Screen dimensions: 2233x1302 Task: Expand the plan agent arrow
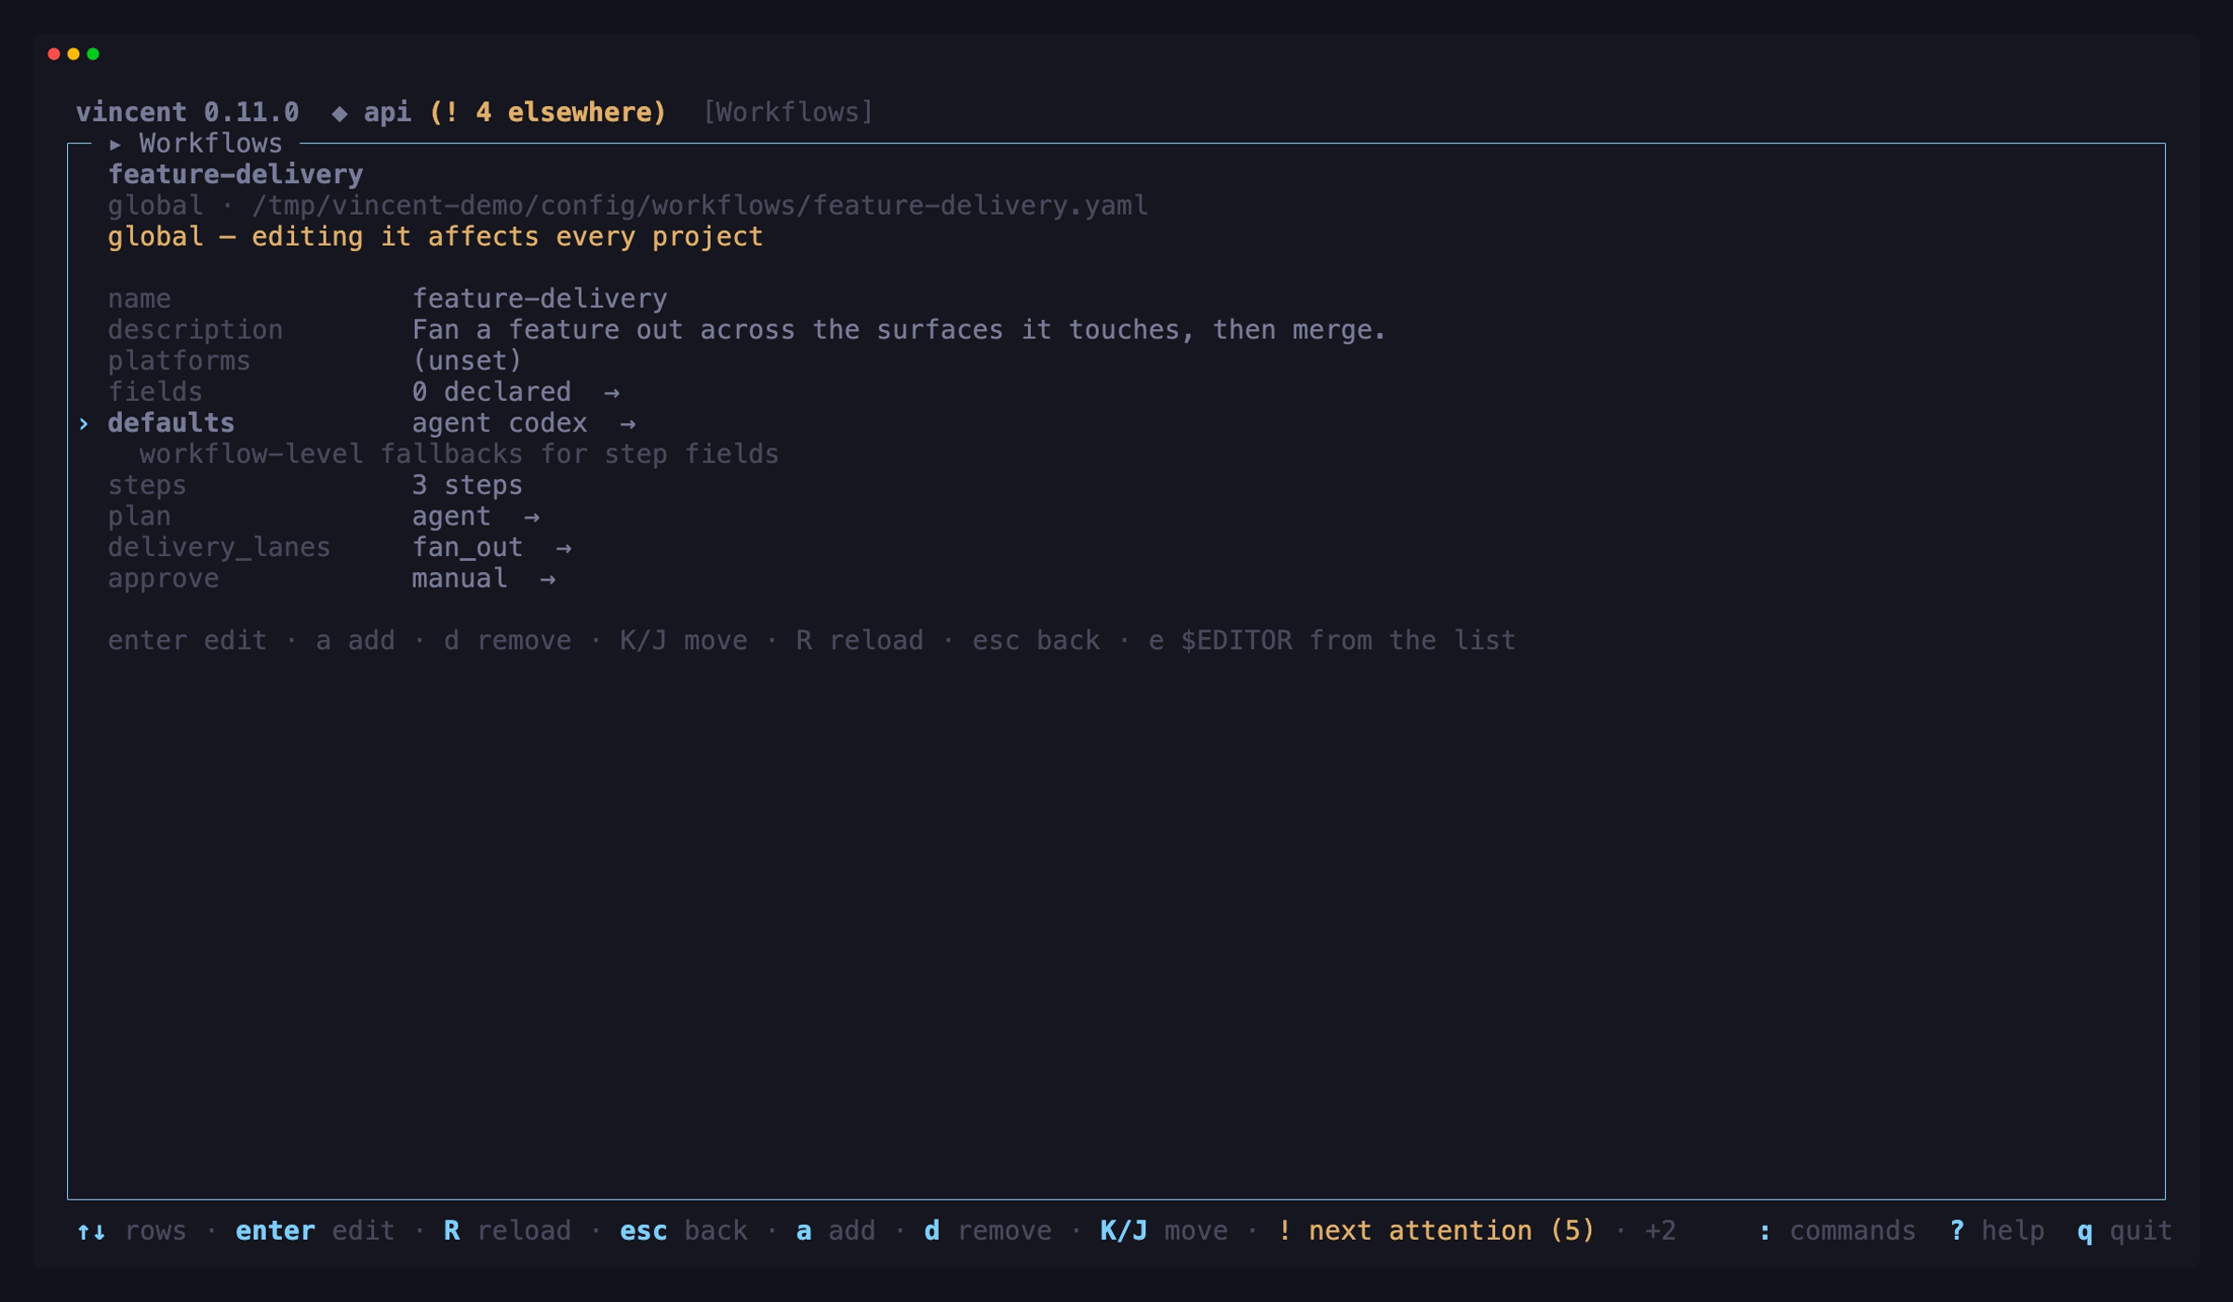tap(531, 517)
